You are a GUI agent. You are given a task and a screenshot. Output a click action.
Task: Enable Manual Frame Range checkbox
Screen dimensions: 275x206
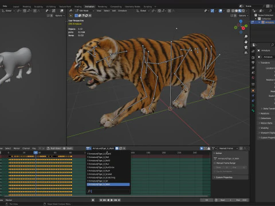[x=215, y=163]
